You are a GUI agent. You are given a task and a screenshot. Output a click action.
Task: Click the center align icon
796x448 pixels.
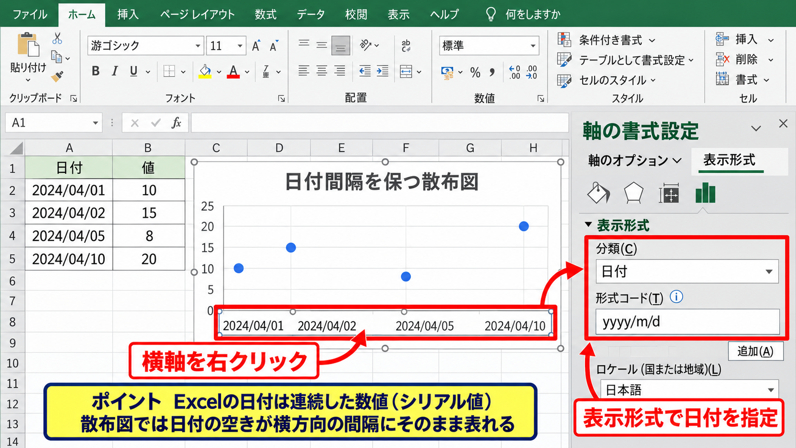(322, 71)
